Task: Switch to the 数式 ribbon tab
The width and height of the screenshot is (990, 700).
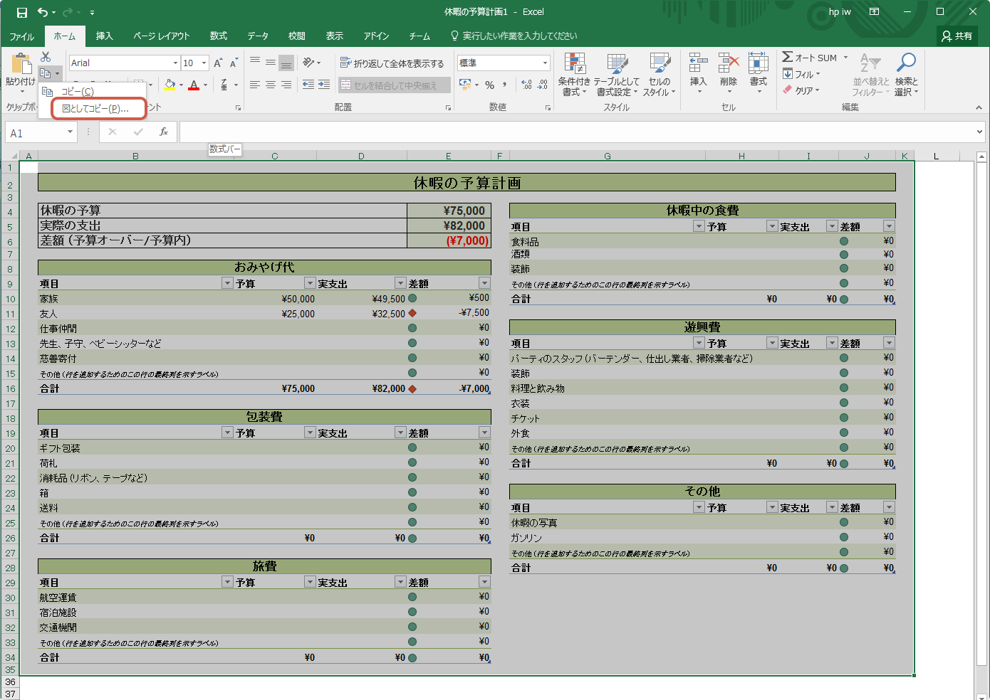Action: click(x=219, y=36)
